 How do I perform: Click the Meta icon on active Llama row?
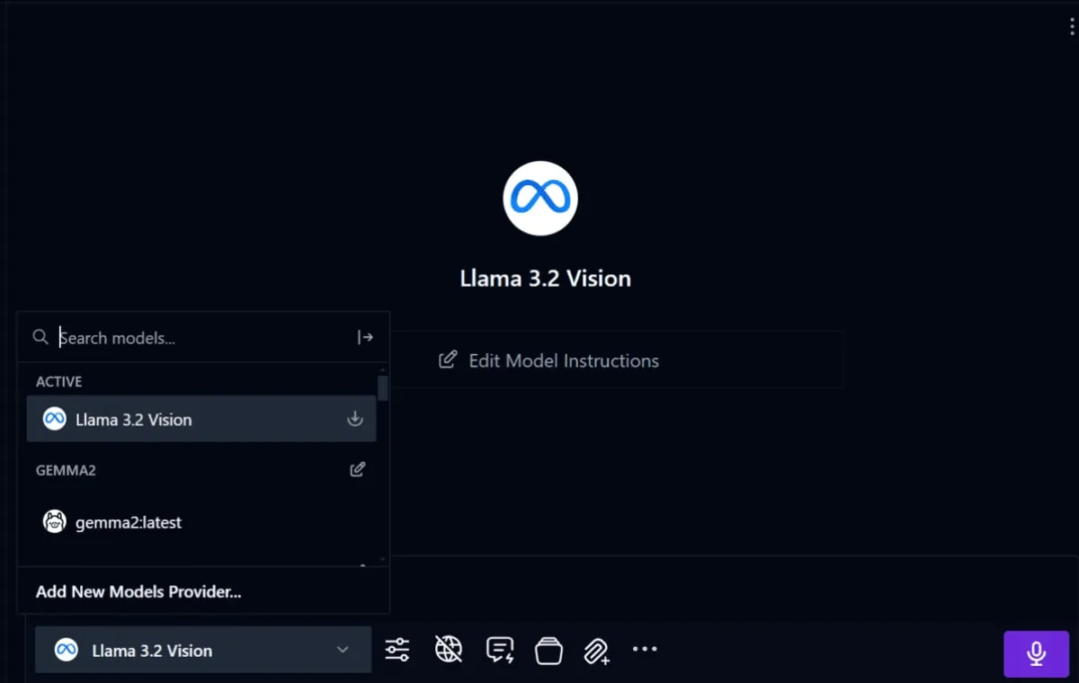pos(55,419)
